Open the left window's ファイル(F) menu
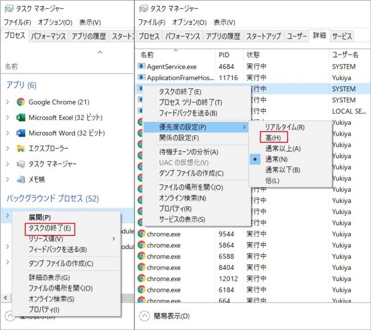The height and width of the screenshot is (330, 371). (18, 22)
